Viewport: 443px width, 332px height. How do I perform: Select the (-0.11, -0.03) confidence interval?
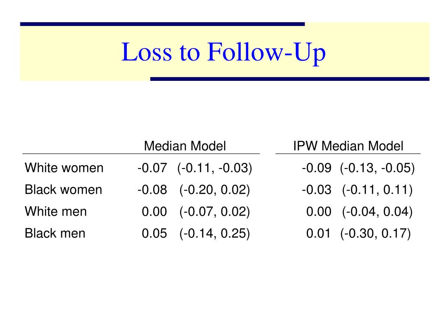pos(215,168)
